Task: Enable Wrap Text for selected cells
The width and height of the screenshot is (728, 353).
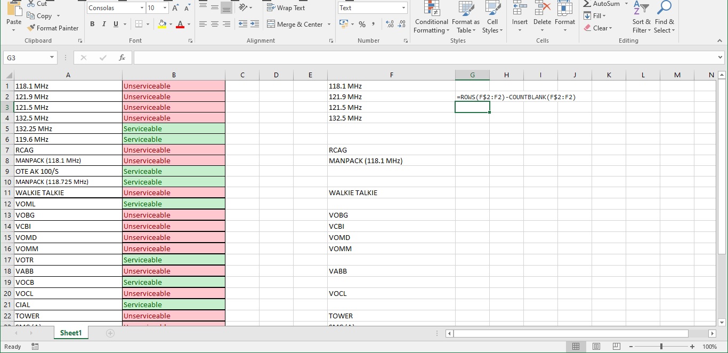Action: [286, 8]
